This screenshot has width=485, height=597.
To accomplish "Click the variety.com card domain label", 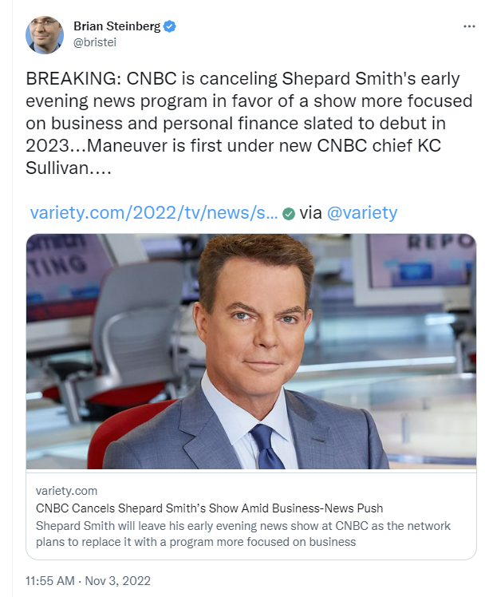I will pos(66,491).
